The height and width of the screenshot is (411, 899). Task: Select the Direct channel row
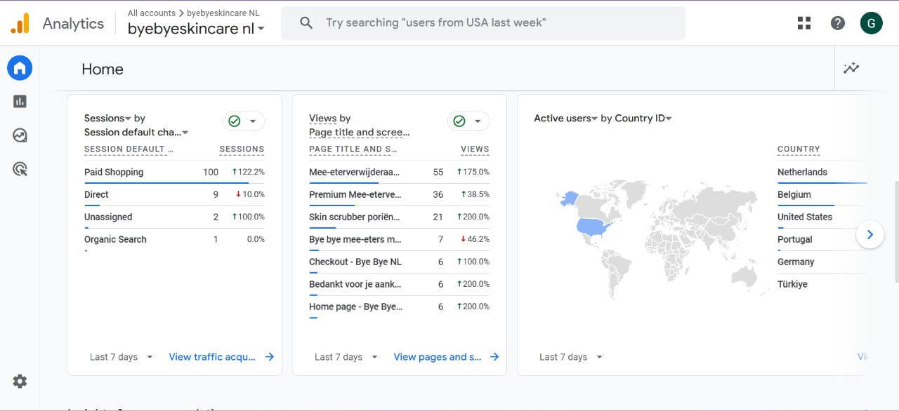point(174,194)
